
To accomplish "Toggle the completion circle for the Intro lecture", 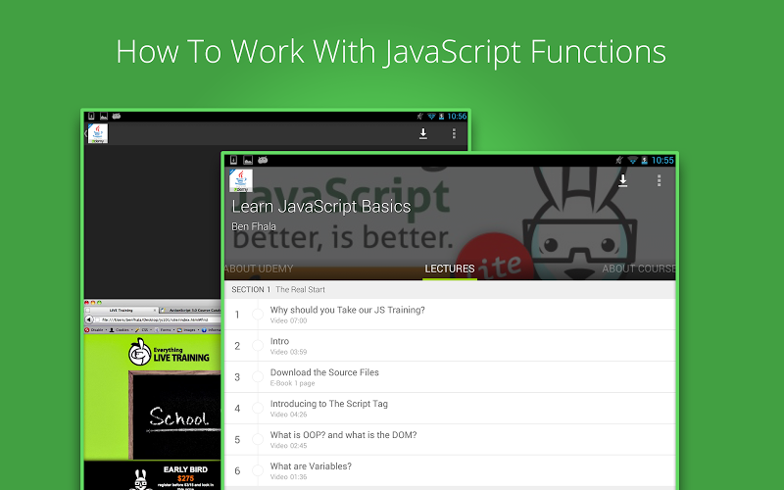I will click(x=258, y=346).
